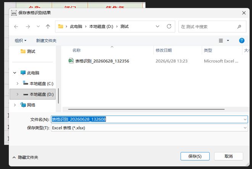
Task: Expand the 网络 node
Action: pos(15,105)
